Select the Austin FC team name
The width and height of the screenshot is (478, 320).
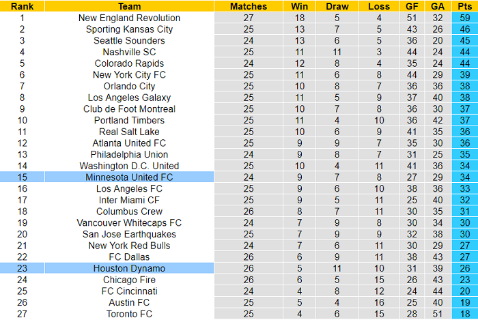pos(129,302)
